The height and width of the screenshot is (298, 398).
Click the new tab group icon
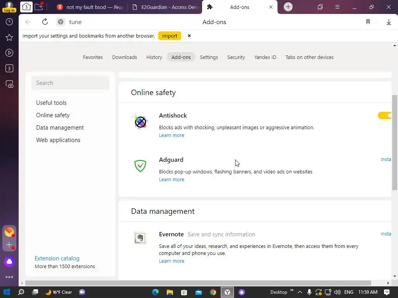tap(39, 7)
